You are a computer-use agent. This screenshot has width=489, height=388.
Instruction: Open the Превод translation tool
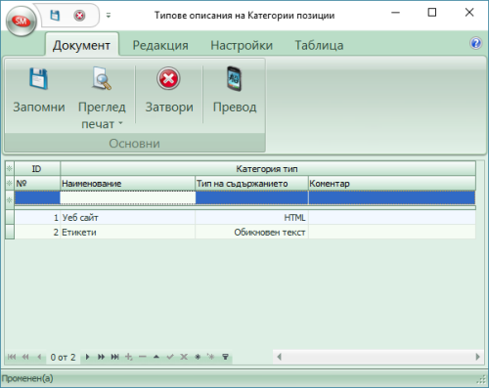click(x=234, y=78)
